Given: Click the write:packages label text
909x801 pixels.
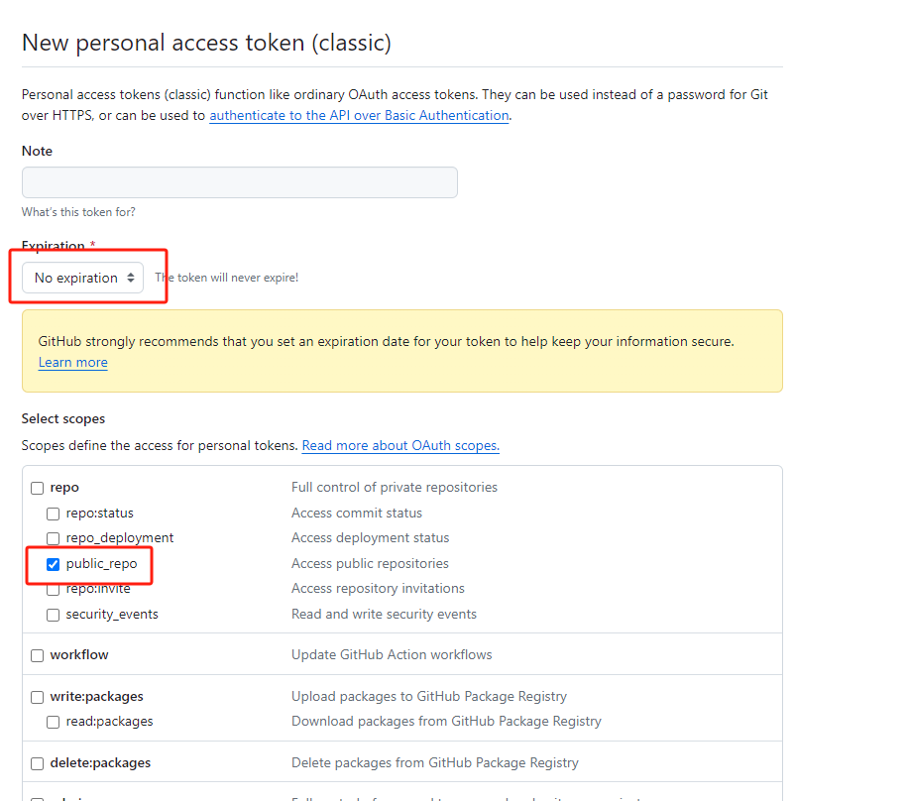Looking at the screenshot, I should click(96, 697).
